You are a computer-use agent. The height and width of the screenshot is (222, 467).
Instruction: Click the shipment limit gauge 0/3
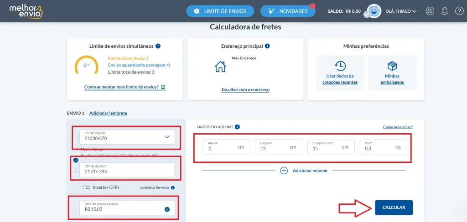point(86,65)
